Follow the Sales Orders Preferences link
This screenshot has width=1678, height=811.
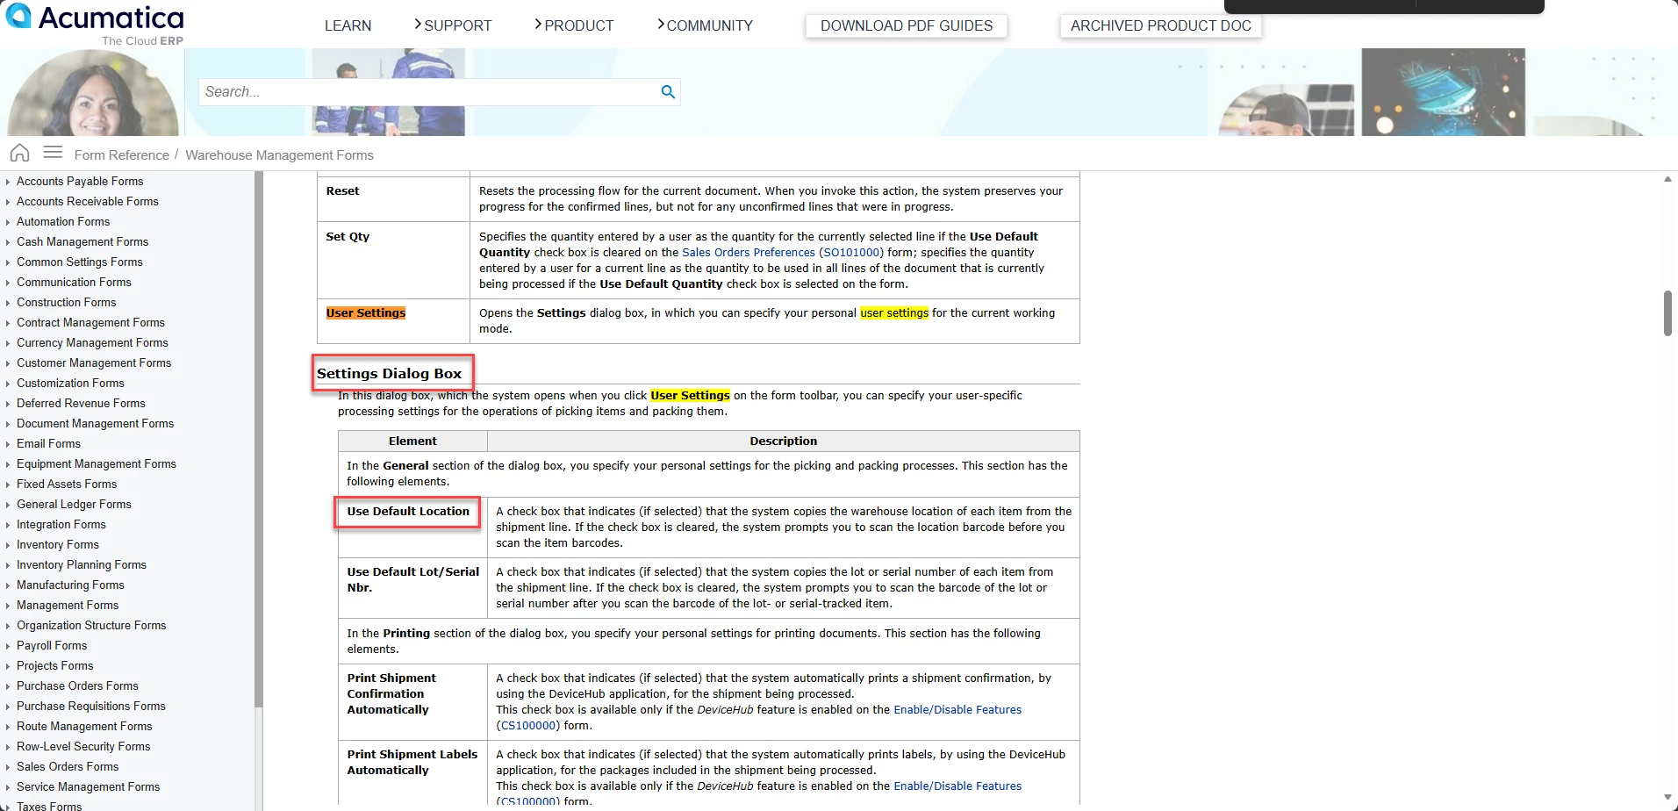[x=749, y=252]
